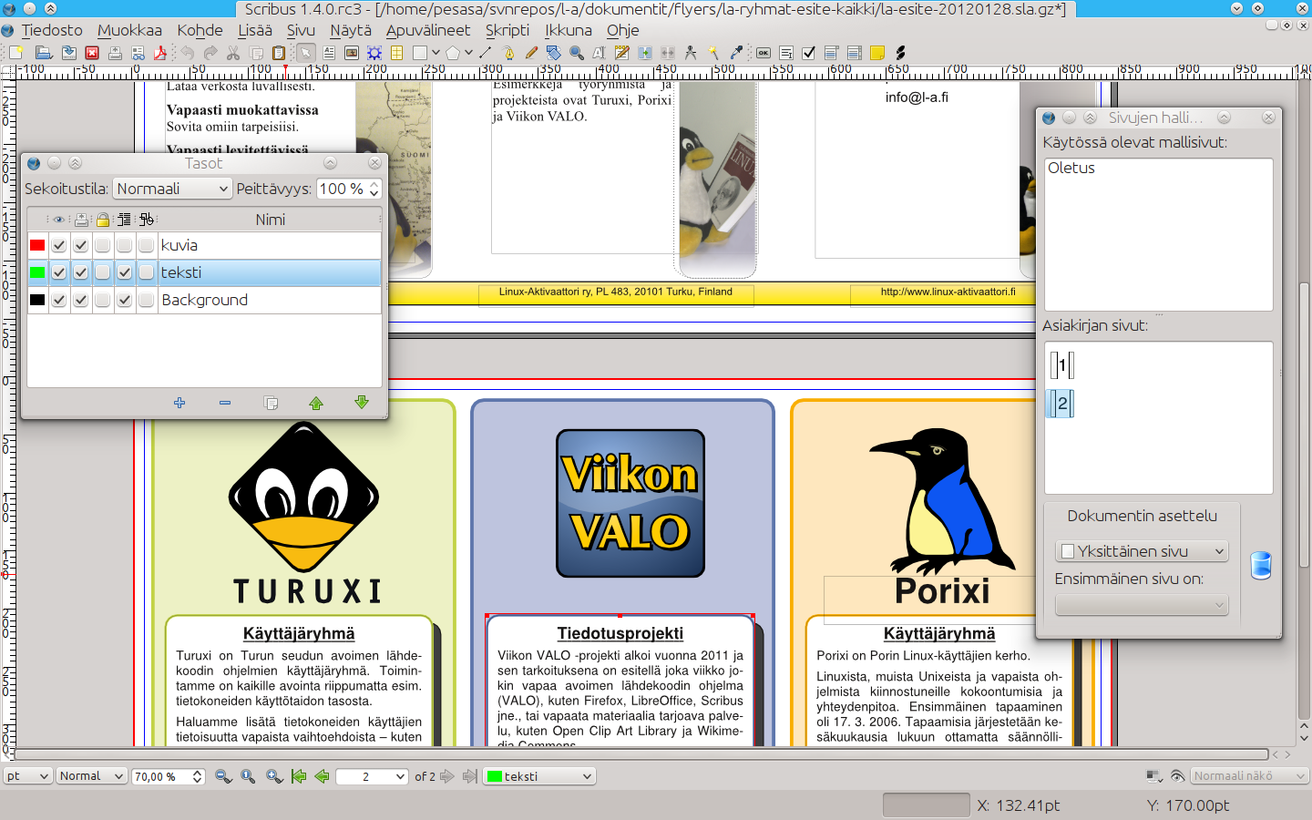Viewport: 1312px width, 820px height.
Task: Toggle visibility of the teksti layer
Action: tap(59, 272)
